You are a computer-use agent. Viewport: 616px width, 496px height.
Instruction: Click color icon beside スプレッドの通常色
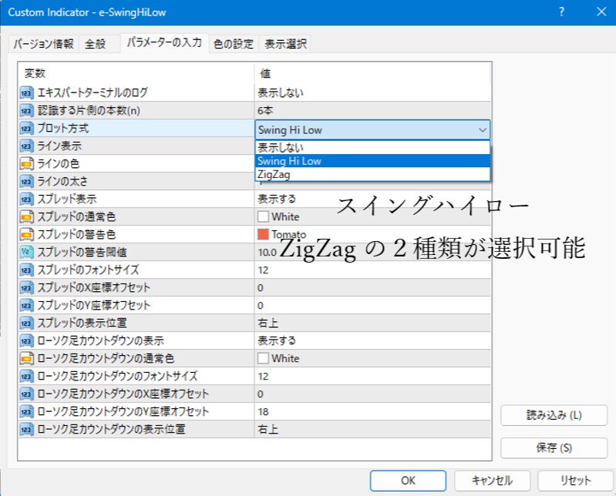click(x=26, y=216)
